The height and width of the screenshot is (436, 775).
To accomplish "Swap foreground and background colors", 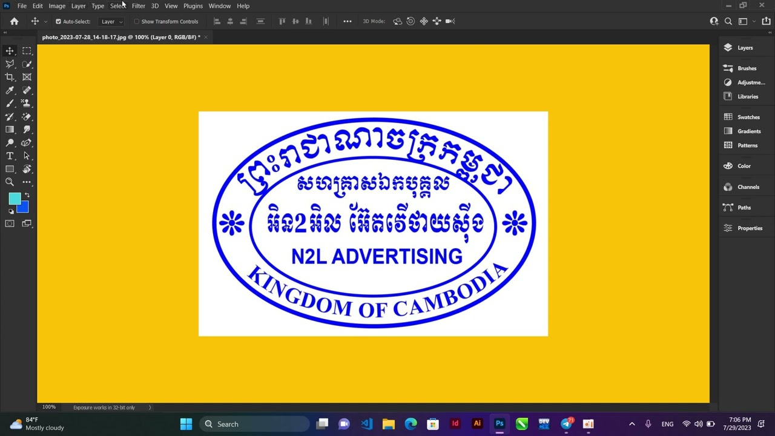I will click(27, 195).
